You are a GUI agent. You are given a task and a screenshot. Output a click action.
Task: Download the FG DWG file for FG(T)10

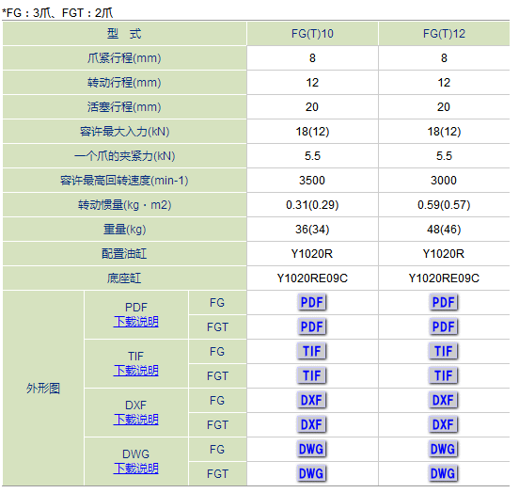(312, 450)
